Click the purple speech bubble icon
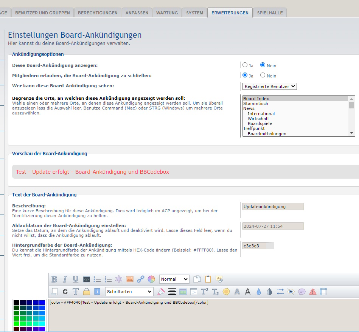 pyautogui.click(x=302, y=292)
